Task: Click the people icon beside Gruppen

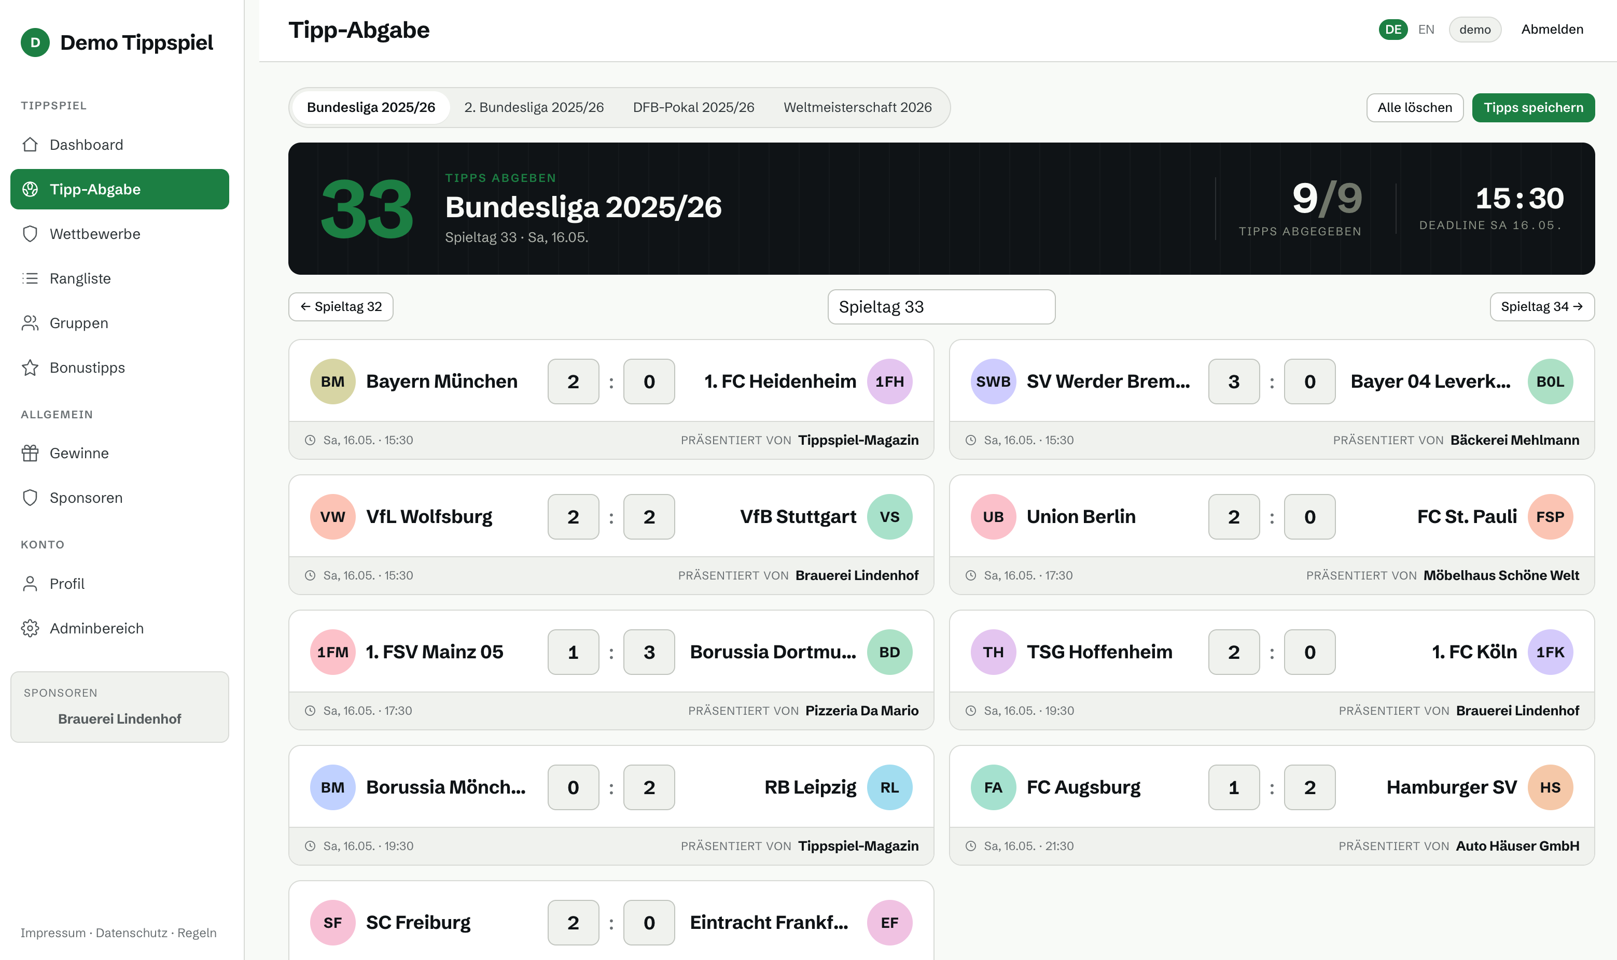Action: point(30,323)
